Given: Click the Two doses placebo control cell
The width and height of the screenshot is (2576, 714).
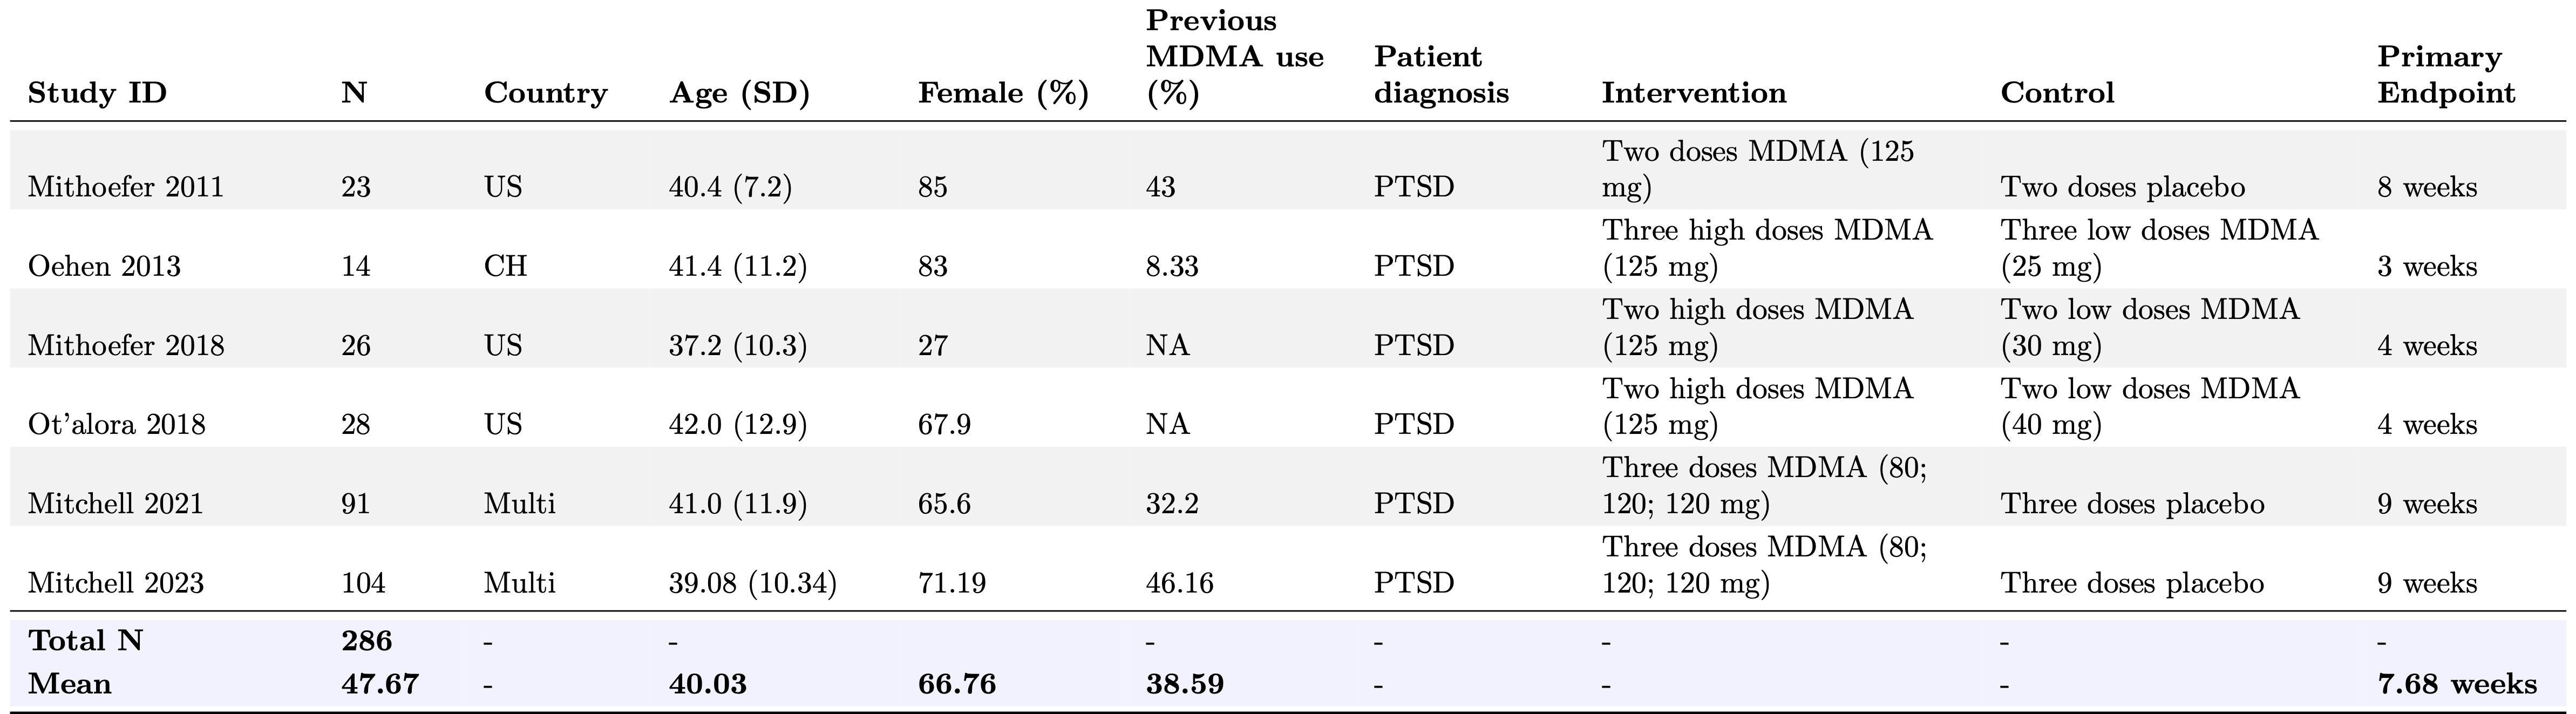Looking at the screenshot, I should (2122, 187).
